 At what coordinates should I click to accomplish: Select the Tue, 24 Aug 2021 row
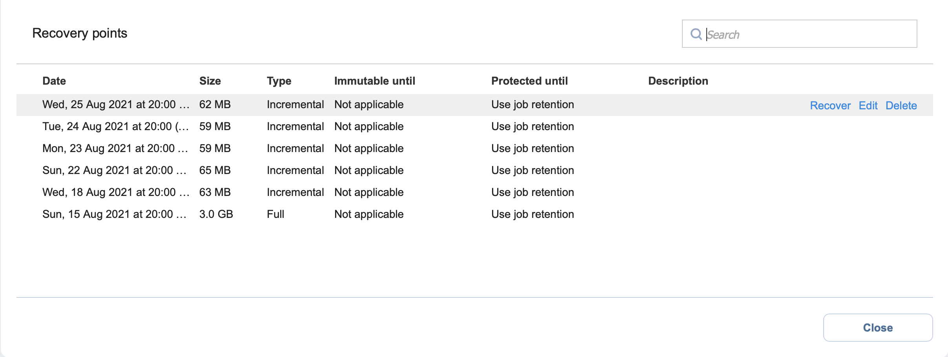tap(474, 127)
